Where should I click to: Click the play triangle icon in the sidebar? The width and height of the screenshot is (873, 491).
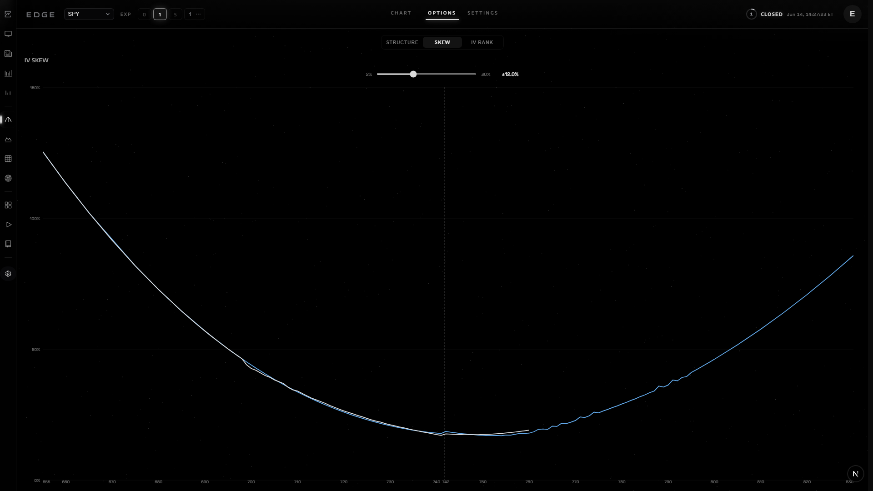[x=8, y=225]
